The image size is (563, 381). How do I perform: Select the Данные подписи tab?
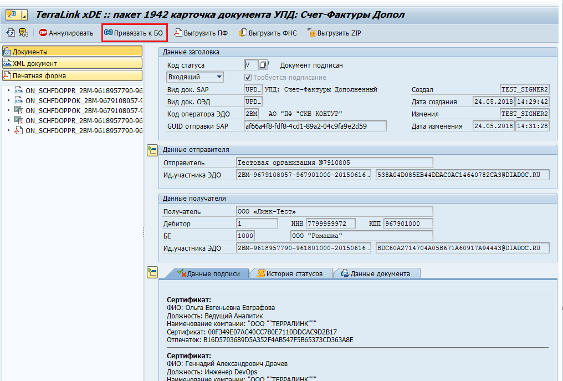[208, 273]
